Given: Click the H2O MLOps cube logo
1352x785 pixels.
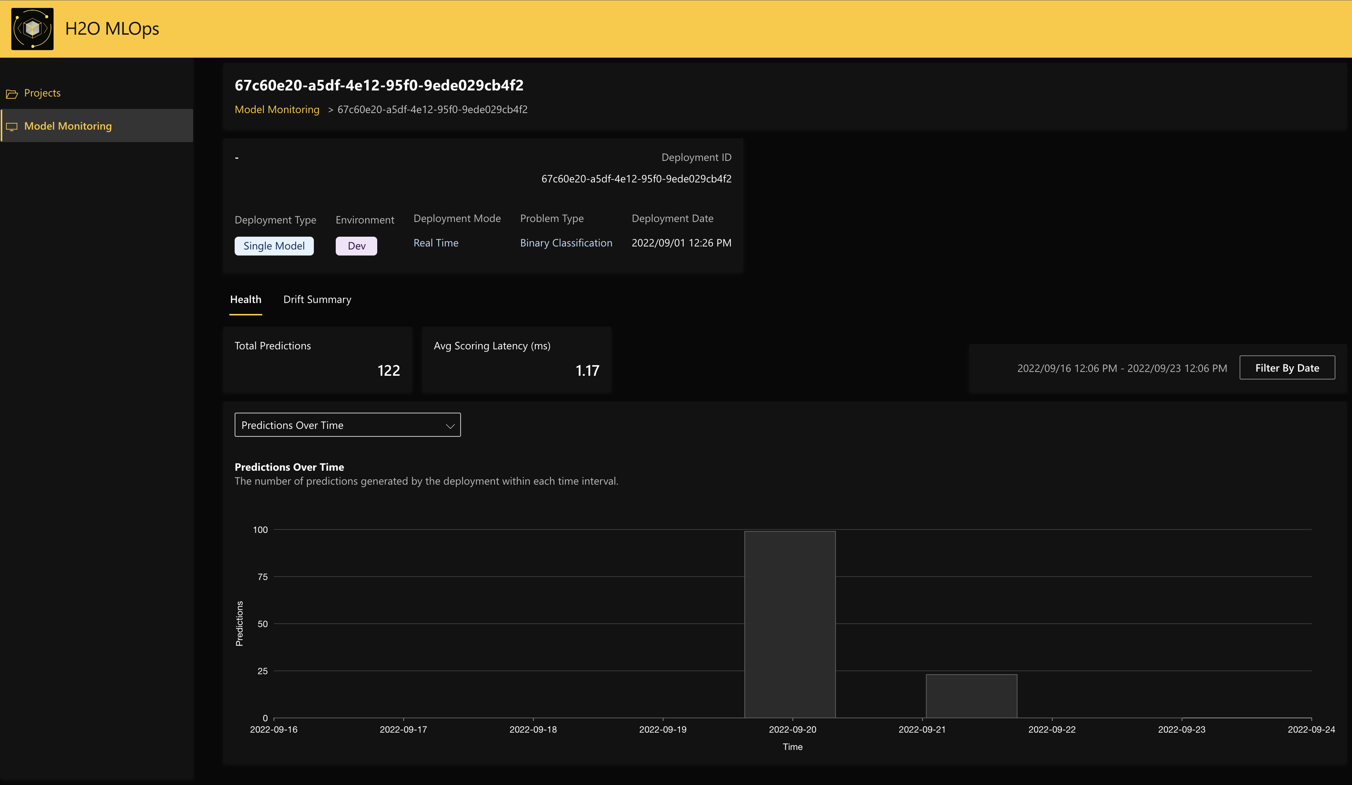Looking at the screenshot, I should 32,29.
